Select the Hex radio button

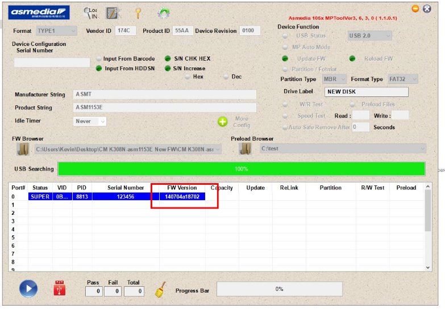pyautogui.click(x=188, y=77)
